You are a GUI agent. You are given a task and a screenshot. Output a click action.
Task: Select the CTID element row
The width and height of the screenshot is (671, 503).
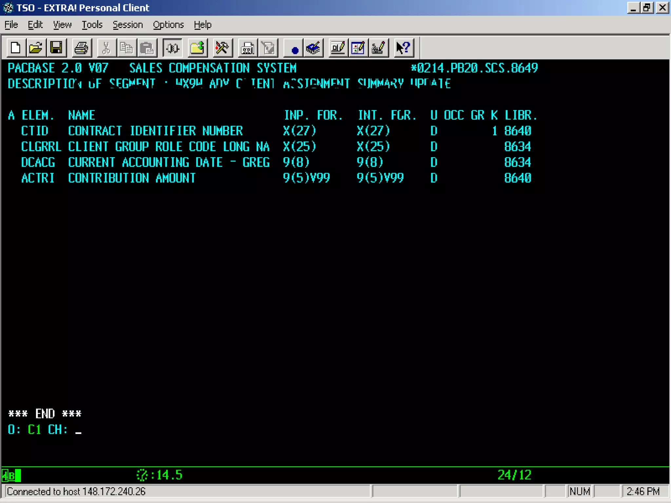(x=34, y=131)
